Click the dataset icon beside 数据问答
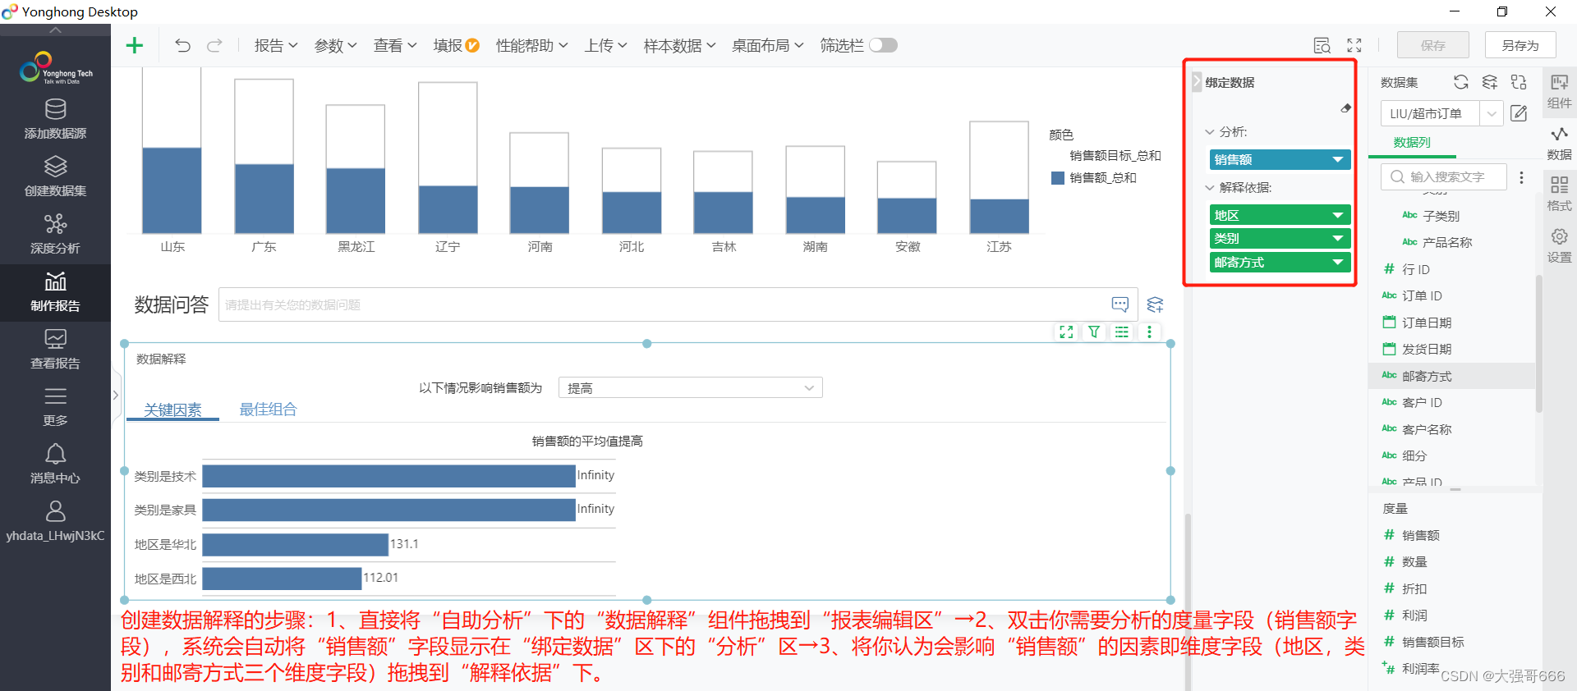1577x691 pixels. pos(1155,304)
